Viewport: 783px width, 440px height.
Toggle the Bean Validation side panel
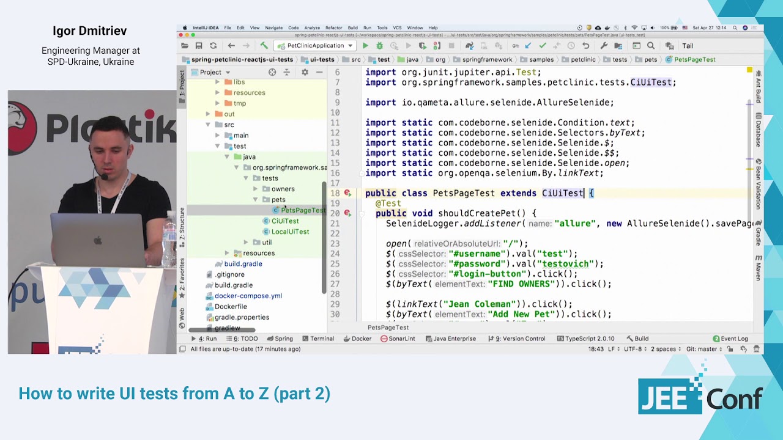[759, 183]
